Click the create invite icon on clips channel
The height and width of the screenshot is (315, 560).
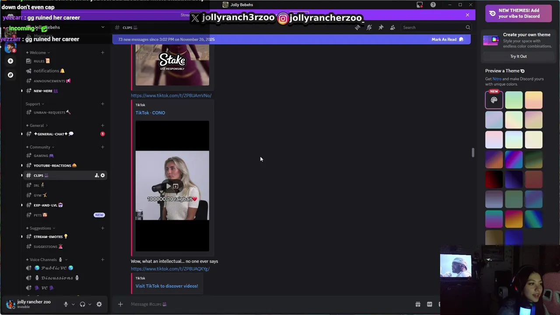pyautogui.click(x=97, y=175)
